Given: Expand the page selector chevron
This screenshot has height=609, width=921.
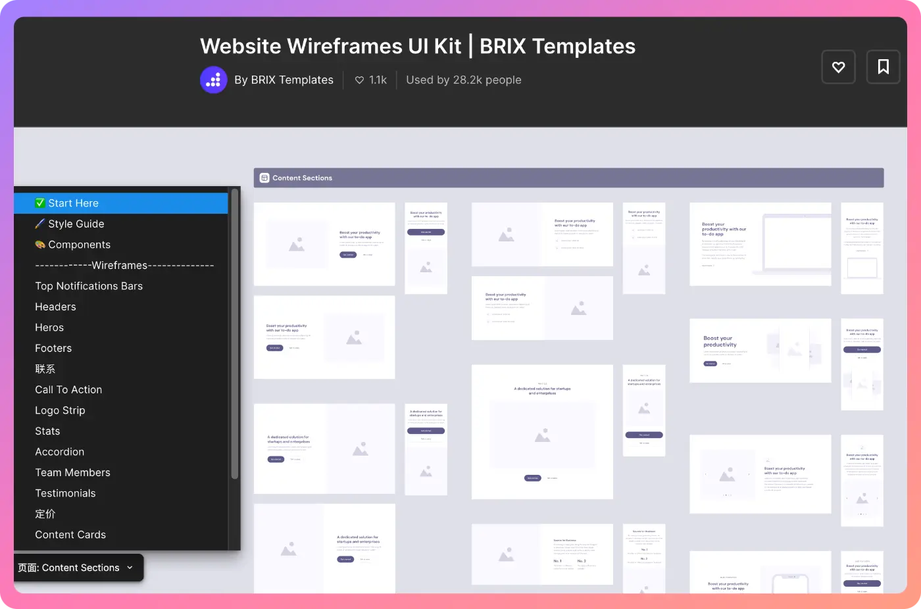Looking at the screenshot, I should [130, 568].
